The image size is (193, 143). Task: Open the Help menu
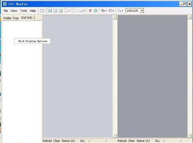pyautogui.click(x=33, y=11)
